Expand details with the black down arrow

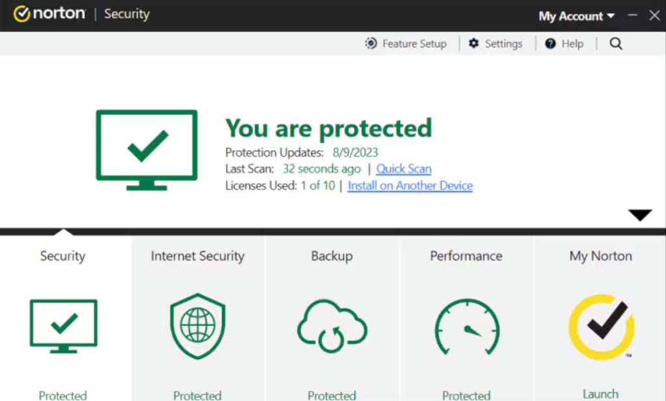coord(640,215)
